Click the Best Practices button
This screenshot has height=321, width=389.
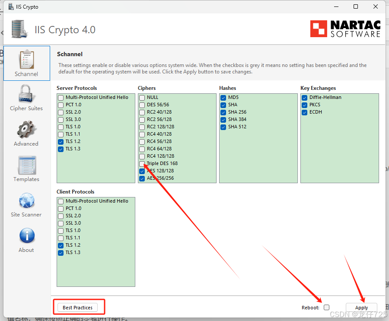coord(77,308)
